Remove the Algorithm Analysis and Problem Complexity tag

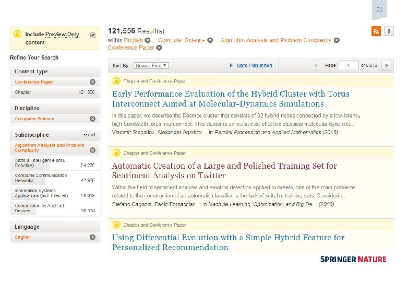tap(337, 40)
